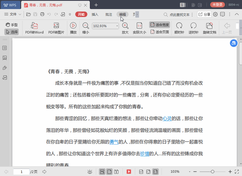Click the save icon in the quick toolbar
The image size is (242, 176).
35,14
